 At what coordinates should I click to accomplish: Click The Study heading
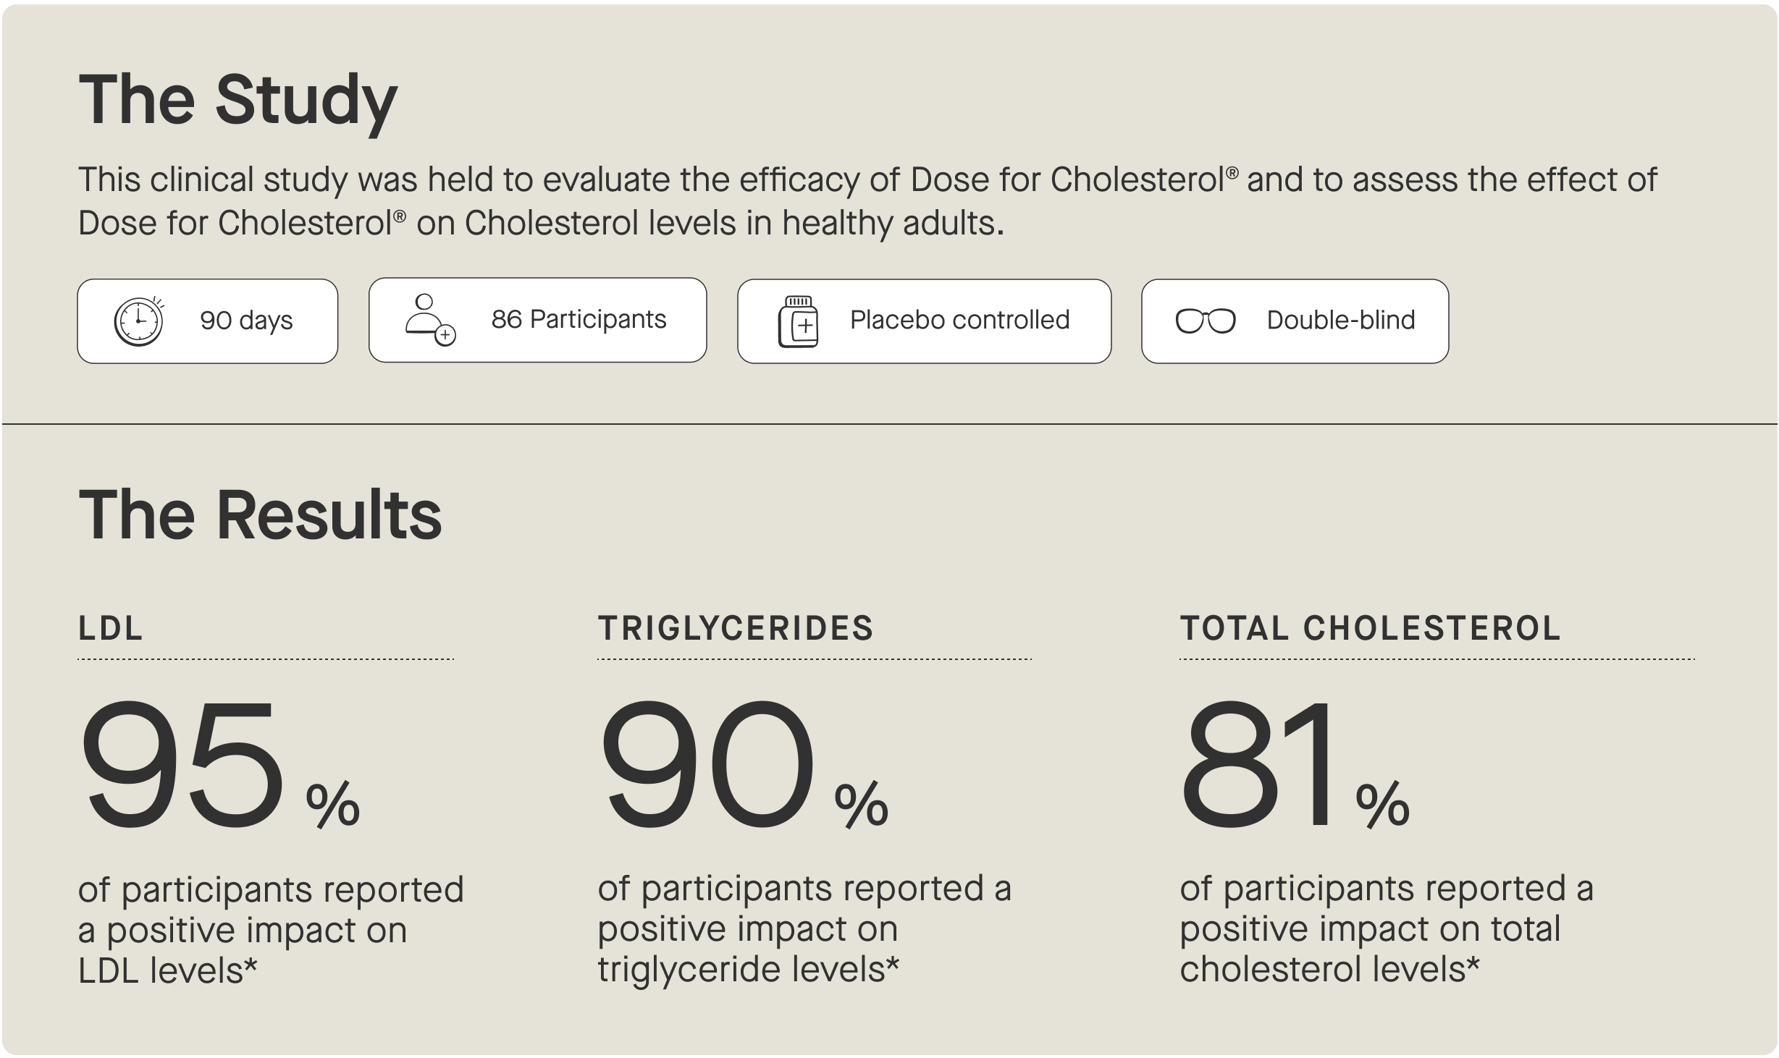click(x=238, y=101)
